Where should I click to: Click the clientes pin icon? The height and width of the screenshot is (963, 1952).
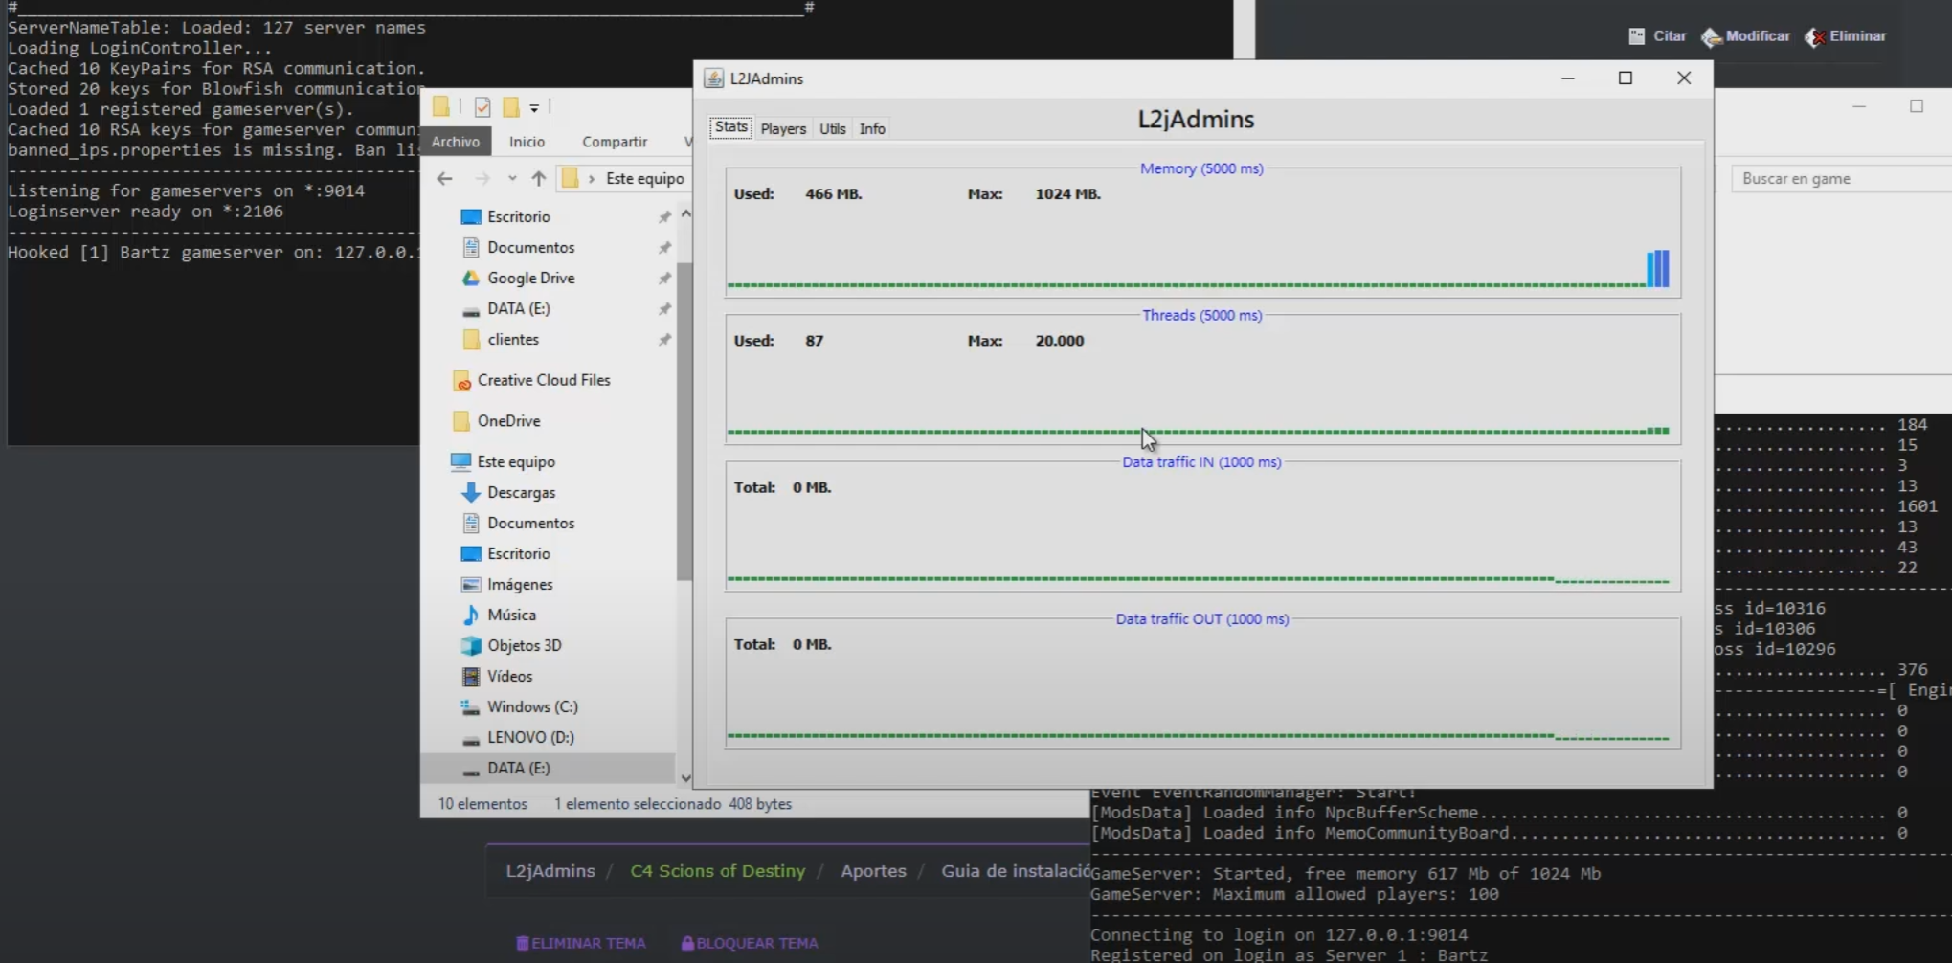click(664, 340)
